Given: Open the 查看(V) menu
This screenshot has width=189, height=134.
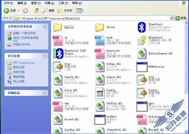Looking at the screenshot, I should point(36,3).
